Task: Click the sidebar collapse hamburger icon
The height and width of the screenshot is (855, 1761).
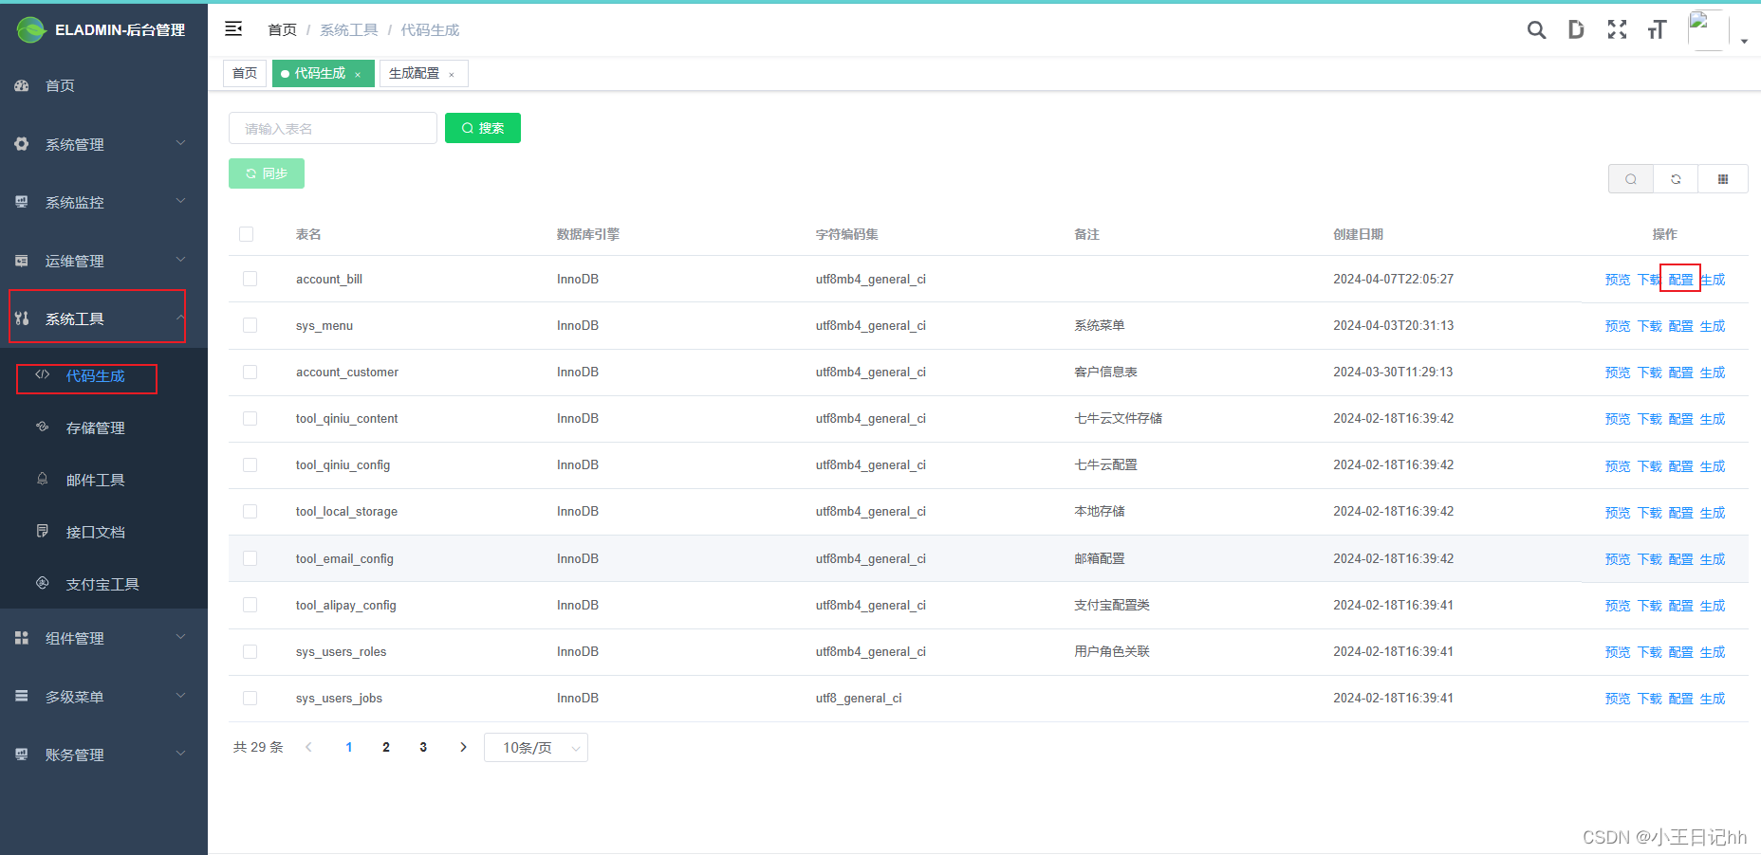Action: (x=233, y=29)
